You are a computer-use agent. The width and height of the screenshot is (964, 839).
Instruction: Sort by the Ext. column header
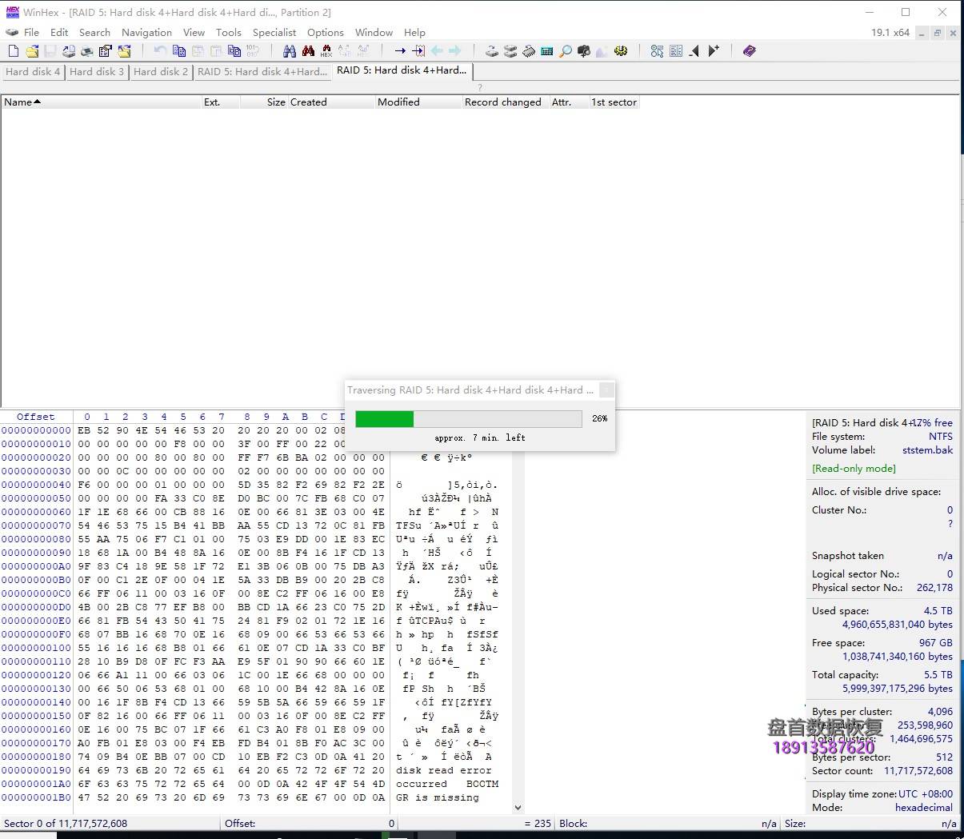click(x=221, y=102)
